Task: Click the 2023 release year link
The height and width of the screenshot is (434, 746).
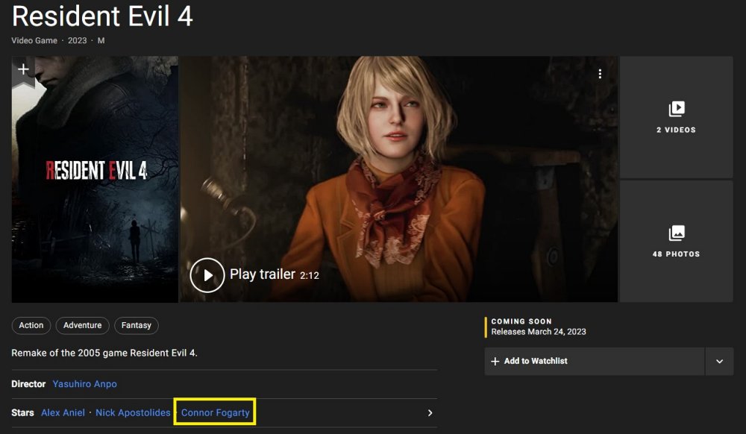Action: pos(77,41)
